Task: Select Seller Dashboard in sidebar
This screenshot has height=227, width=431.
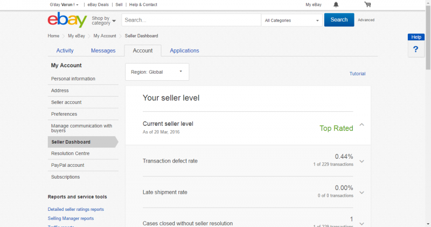Action: [83, 142]
